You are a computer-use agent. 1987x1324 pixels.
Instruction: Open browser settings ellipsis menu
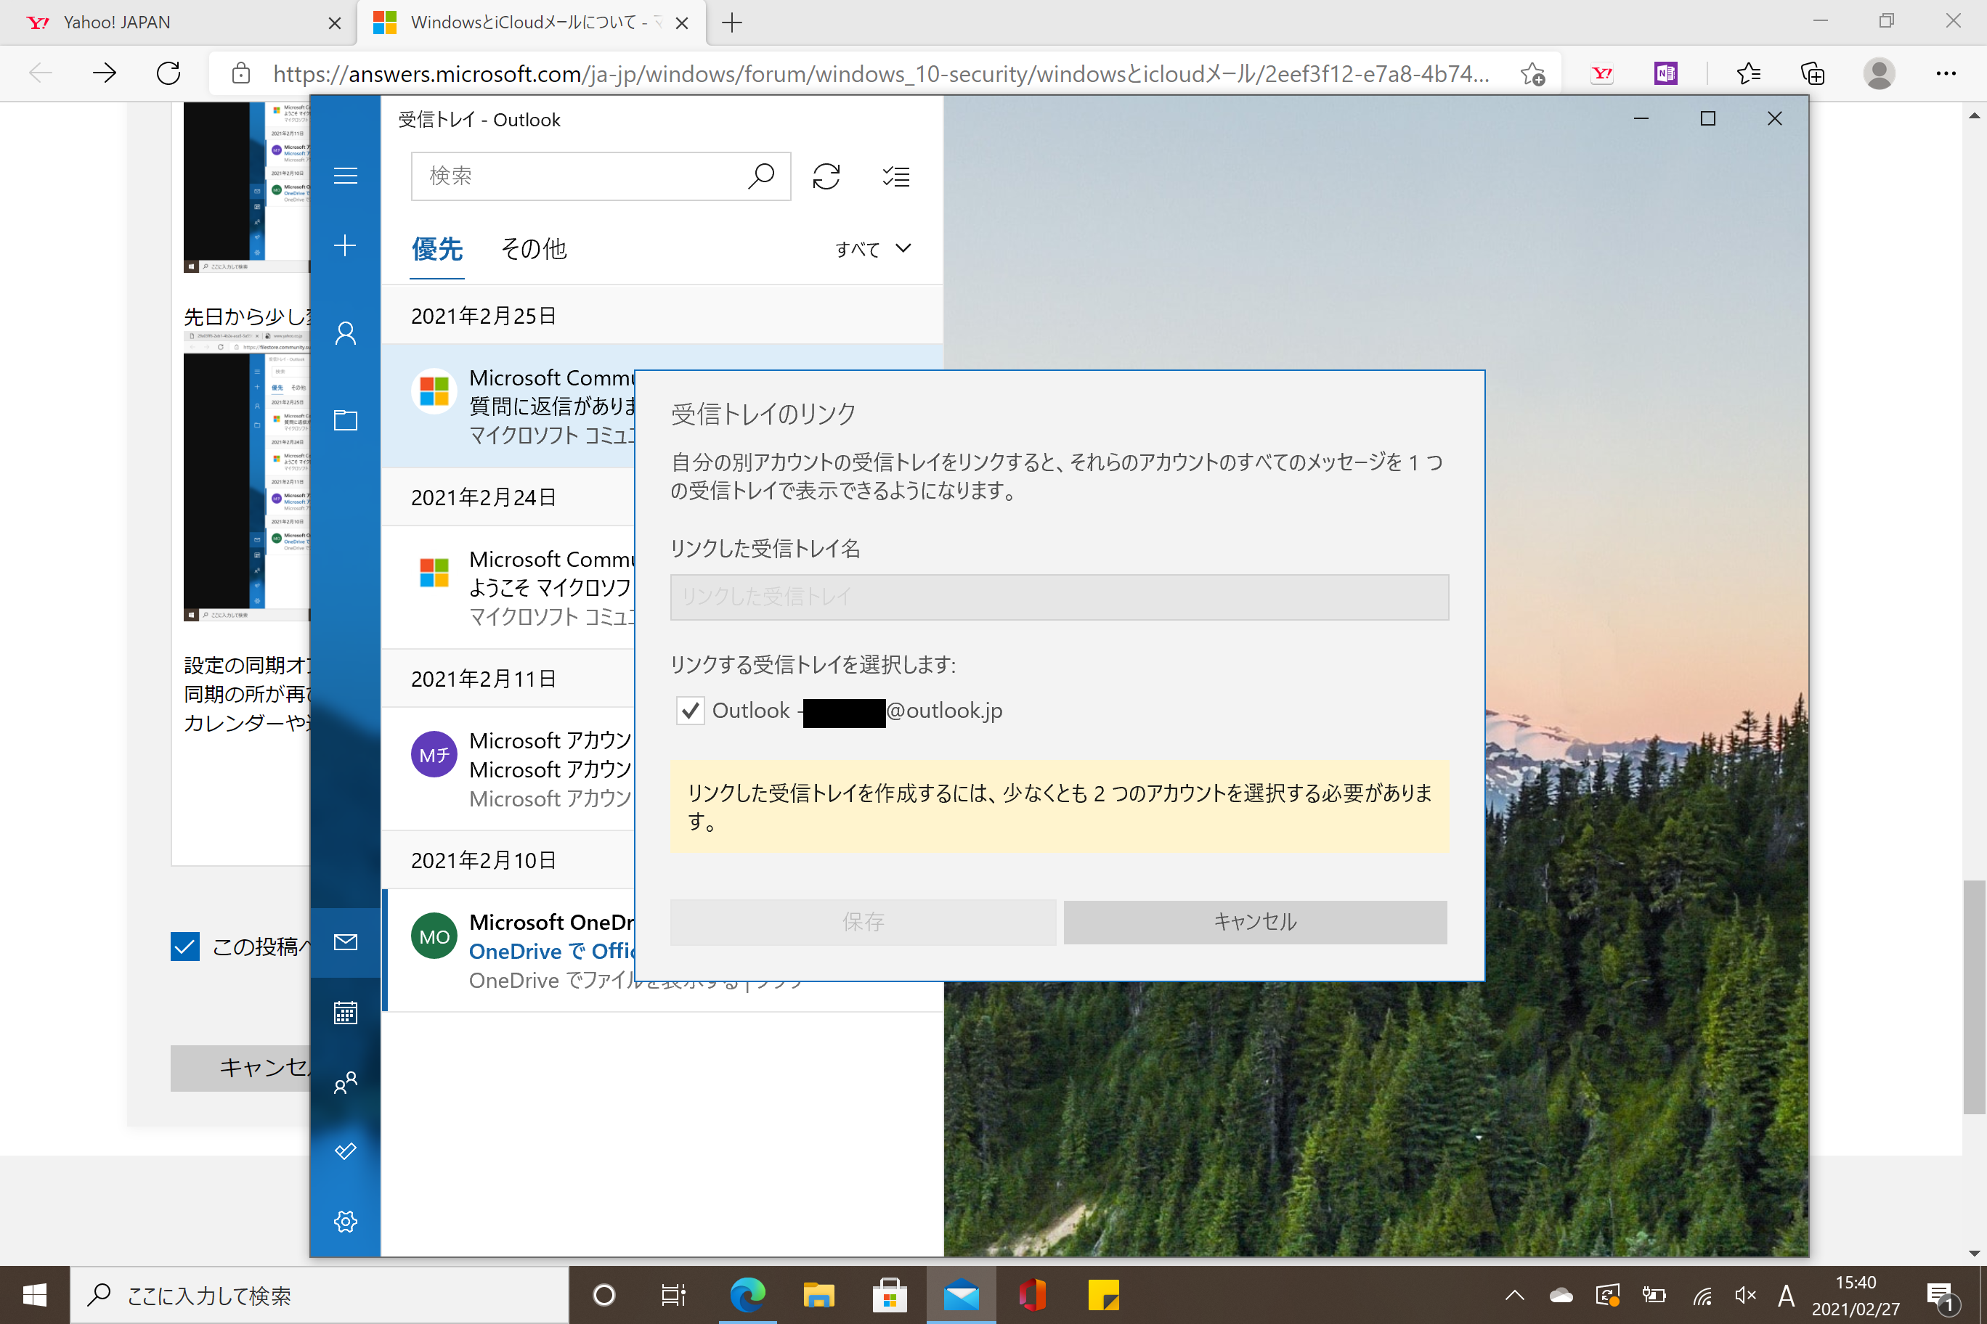1946,74
